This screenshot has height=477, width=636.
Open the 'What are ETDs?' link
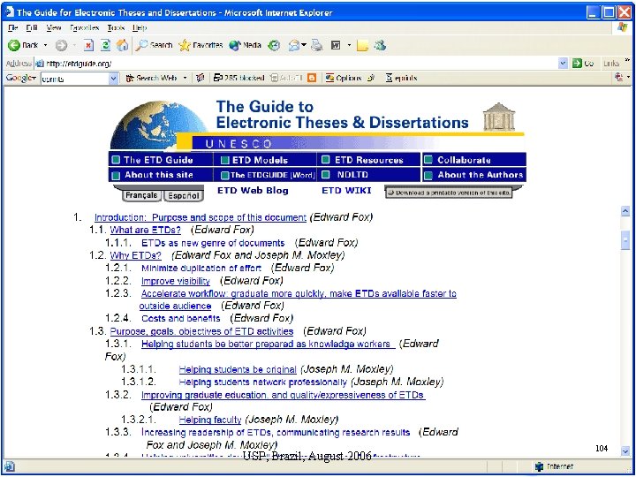[x=145, y=230]
